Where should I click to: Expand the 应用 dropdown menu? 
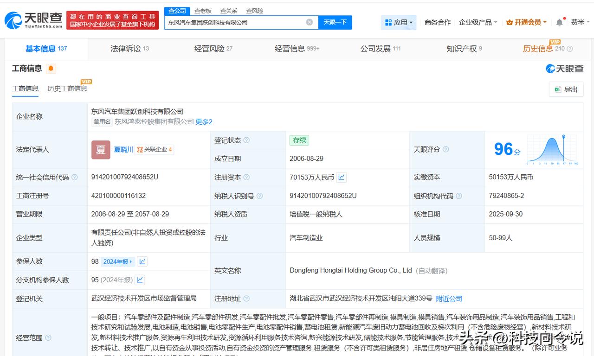pos(399,22)
